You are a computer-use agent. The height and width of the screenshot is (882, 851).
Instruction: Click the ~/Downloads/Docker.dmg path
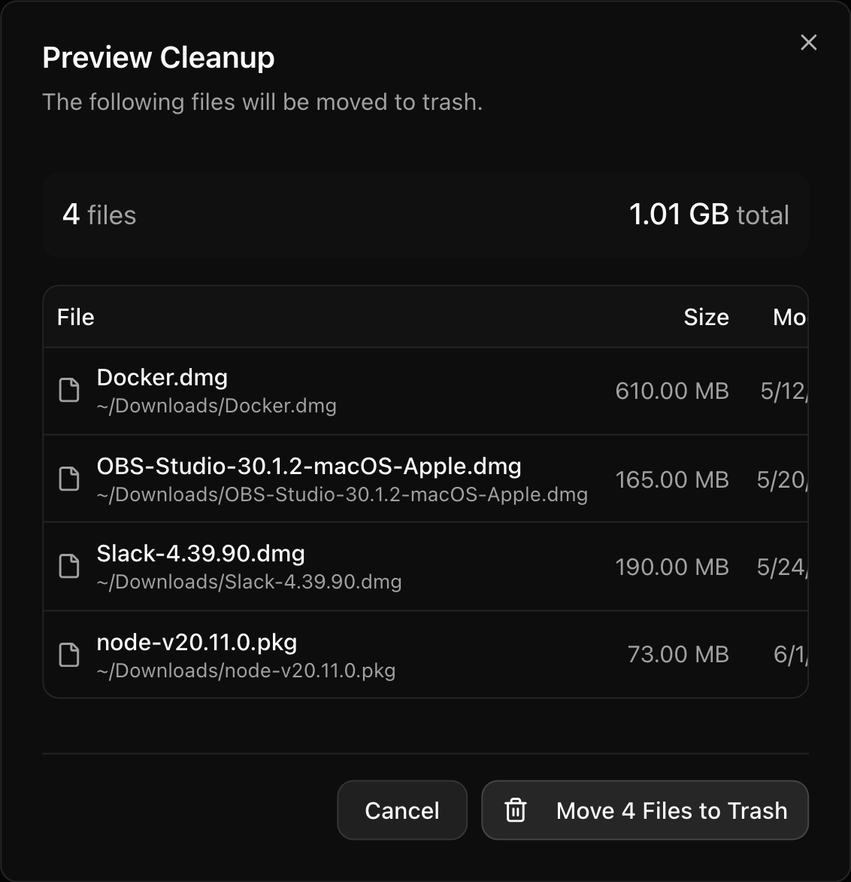coord(217,406)
